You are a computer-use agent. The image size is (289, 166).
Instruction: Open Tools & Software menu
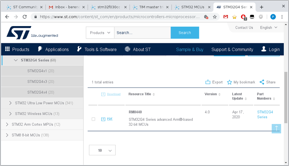(97, 49)
